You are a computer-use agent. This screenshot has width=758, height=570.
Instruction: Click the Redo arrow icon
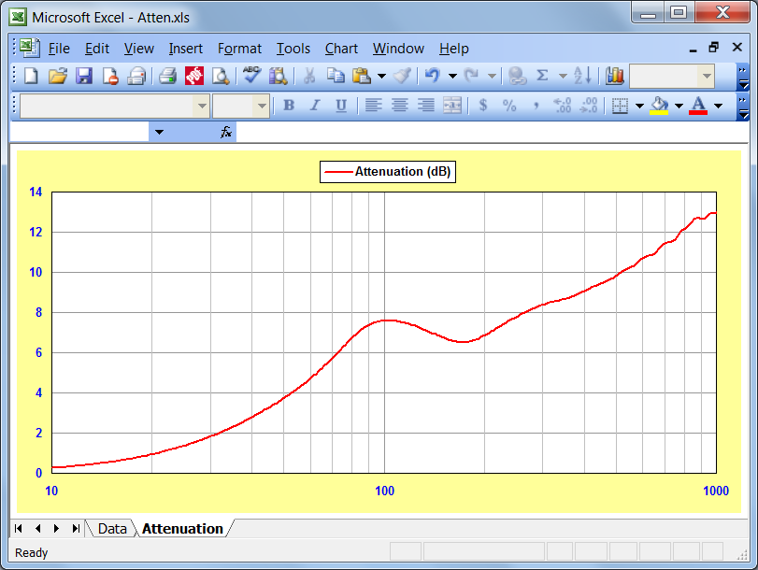coord(471,76)
